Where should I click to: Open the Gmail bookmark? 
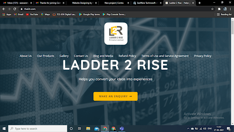(x=19, y=15)
